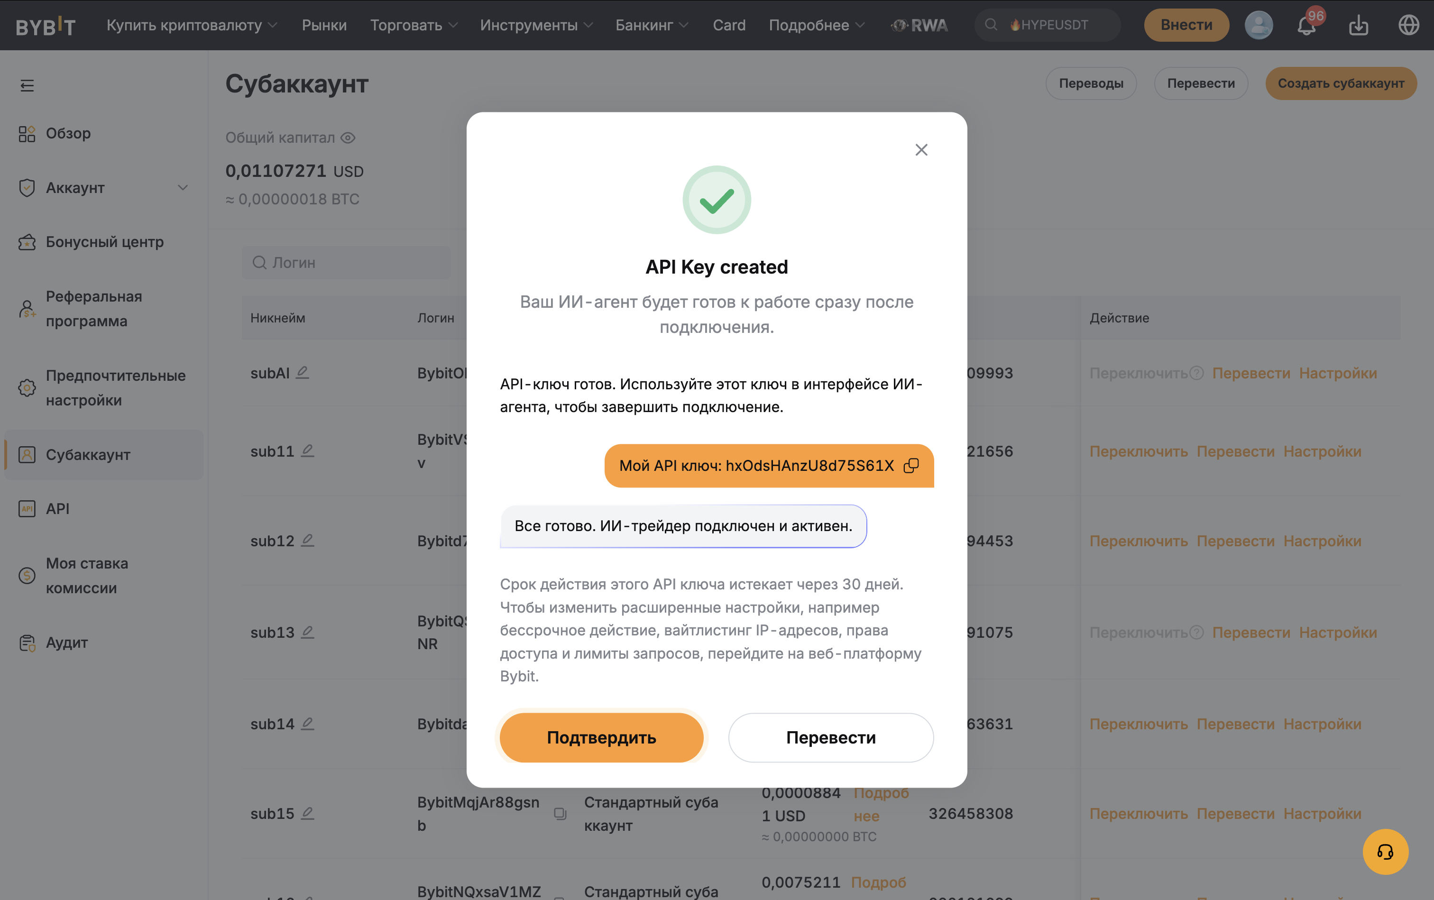The width and height of the screenshot is (1434, 900).
Task: Click the Субаккаунт sidebar icon
Action: (x=27, y=455)
